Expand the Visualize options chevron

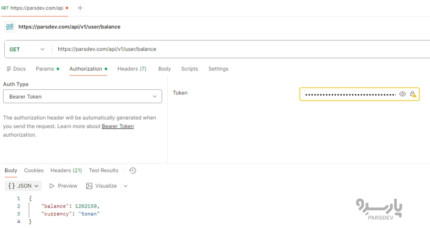(x=125, y=186)
